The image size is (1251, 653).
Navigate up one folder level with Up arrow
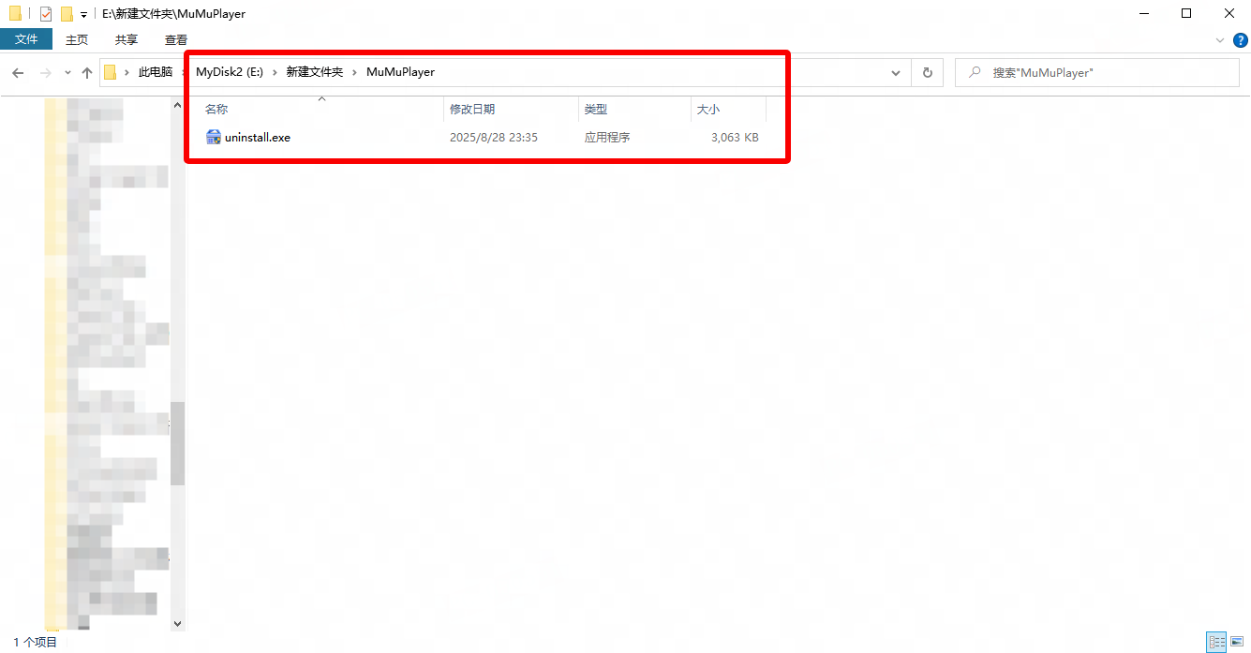(x=87, y=73)
